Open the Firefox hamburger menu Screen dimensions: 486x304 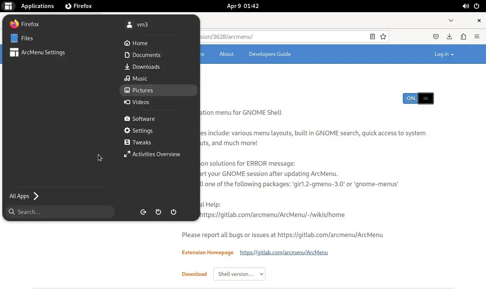pos(477,36)
